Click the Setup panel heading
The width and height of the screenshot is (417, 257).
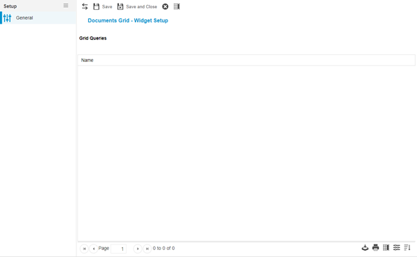tap(10, 6)
